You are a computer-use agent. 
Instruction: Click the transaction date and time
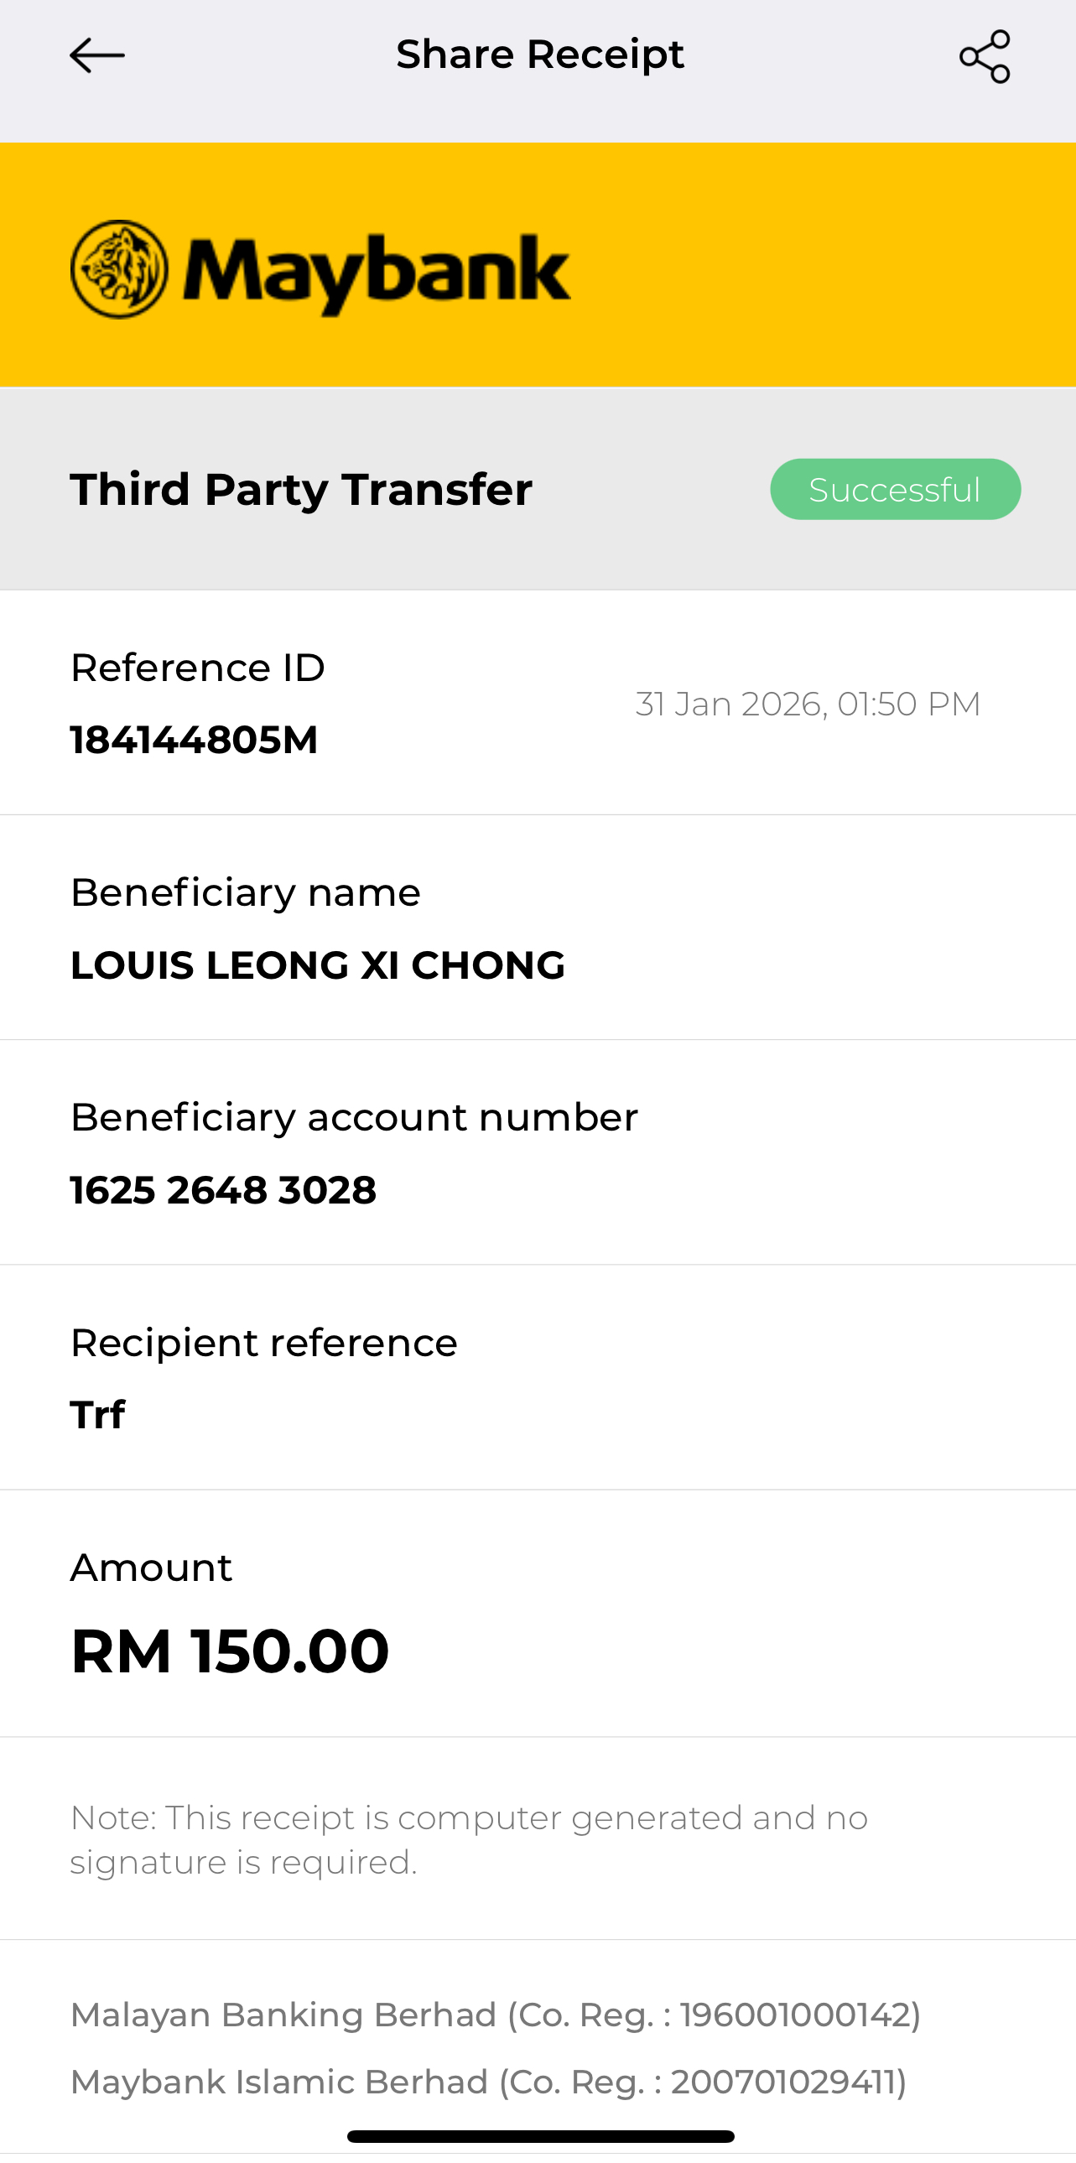pyautogui.click(x=808, y=704)
